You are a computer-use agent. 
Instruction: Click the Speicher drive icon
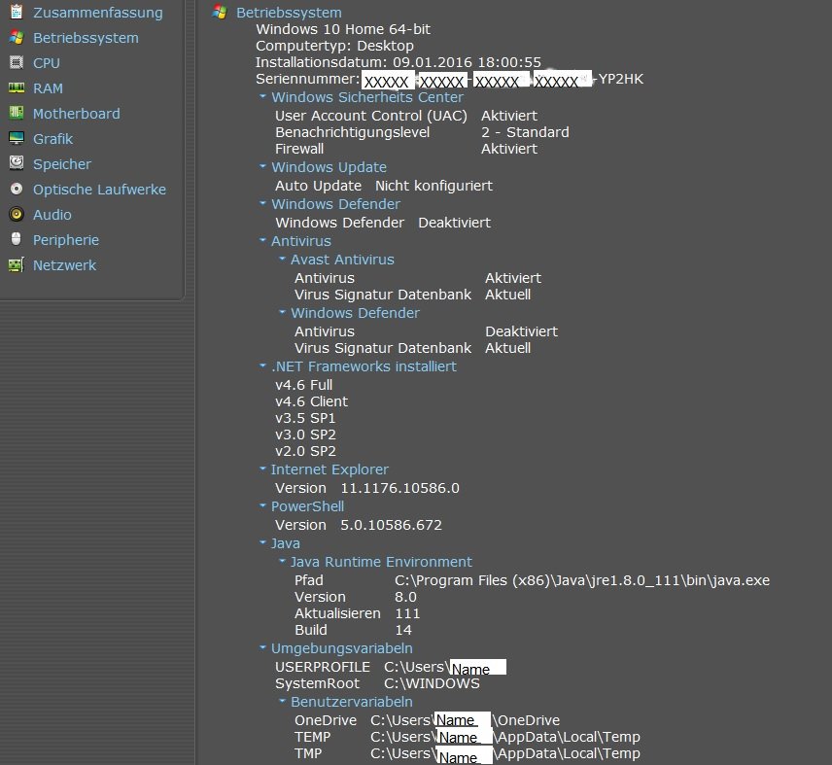tap(16, 164)
